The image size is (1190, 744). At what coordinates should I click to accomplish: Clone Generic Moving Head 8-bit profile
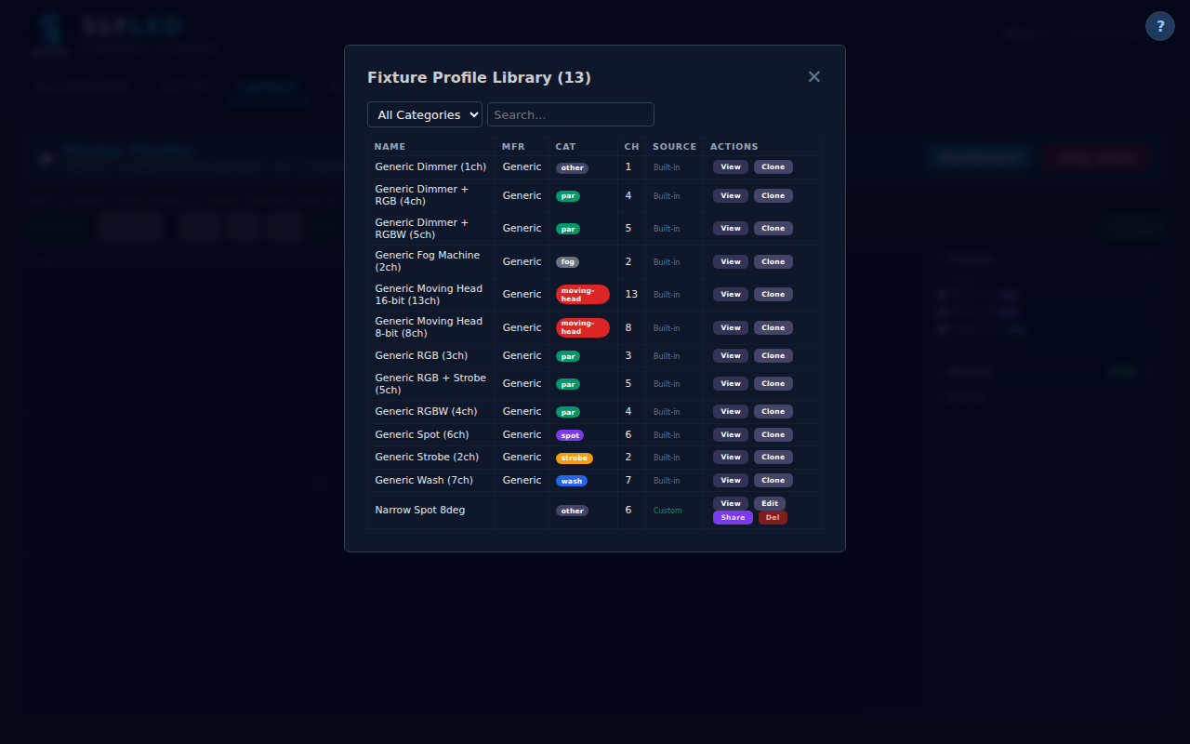pos(773,327)
